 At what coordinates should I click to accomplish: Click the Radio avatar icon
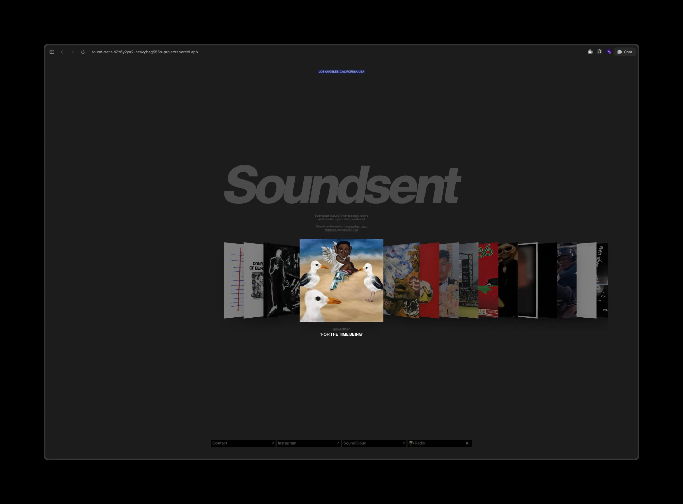pyautogui.click(x=411, y=443)
